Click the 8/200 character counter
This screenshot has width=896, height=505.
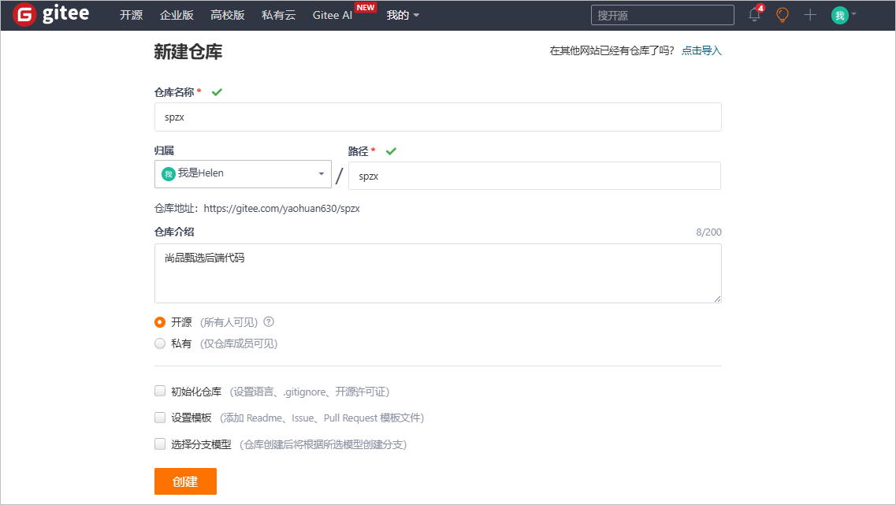[x=708, y=232]
